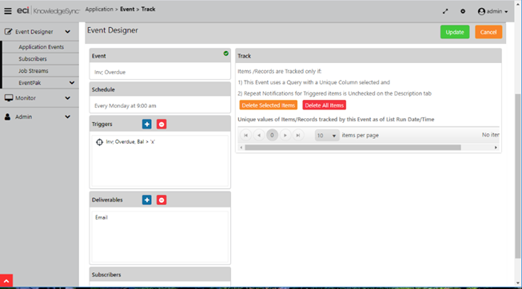
Task: Remove a trigger with the red minus
Action: point(161,124)
